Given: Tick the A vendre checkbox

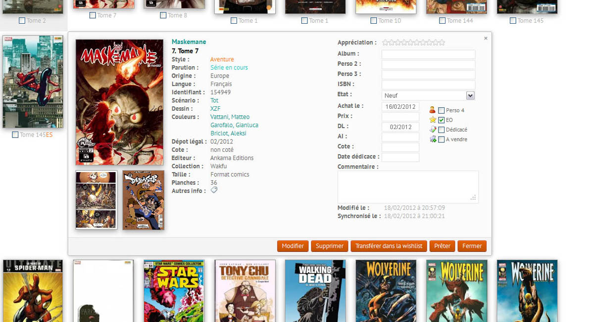Looking at the screenshot, I should tap(442, 139).
